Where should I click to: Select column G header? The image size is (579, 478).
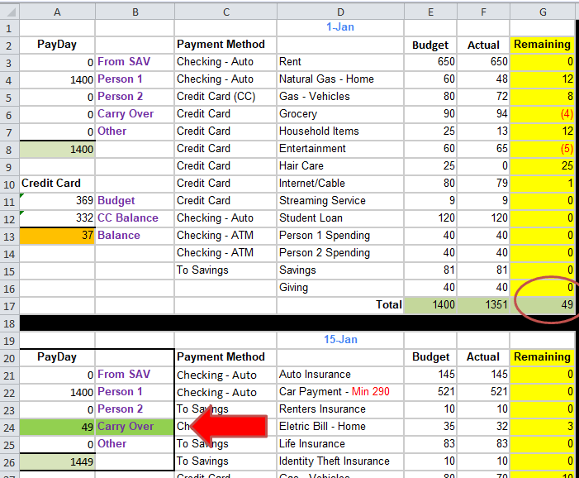543,12
